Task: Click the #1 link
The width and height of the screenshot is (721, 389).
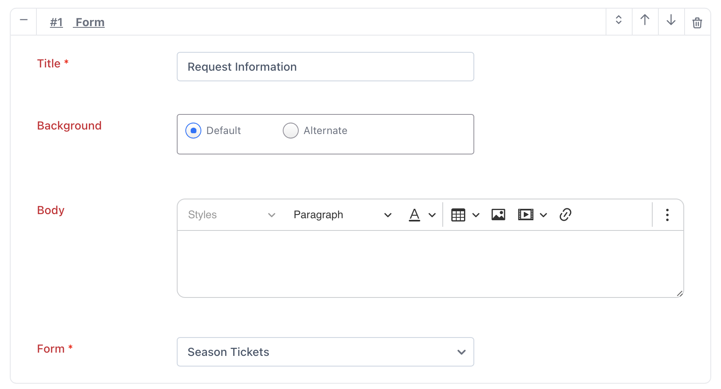Action: click(x=56, y=22)
